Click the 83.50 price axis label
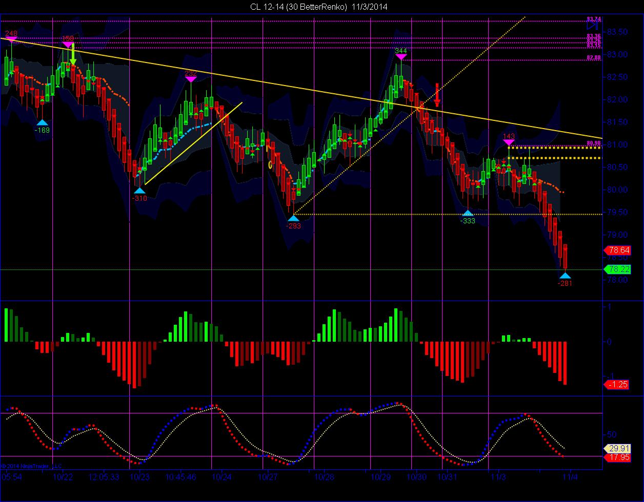 [617, 32]
